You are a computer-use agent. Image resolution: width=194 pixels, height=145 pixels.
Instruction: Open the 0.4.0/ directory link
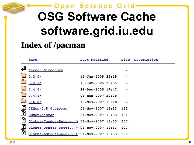click(35, 89)
